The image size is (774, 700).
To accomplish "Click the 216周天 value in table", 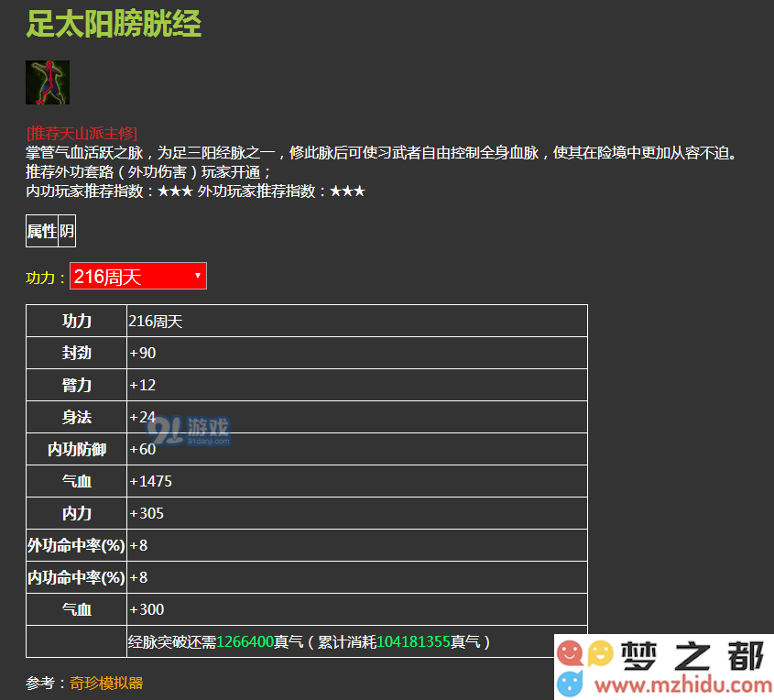I will pos(156,322).
